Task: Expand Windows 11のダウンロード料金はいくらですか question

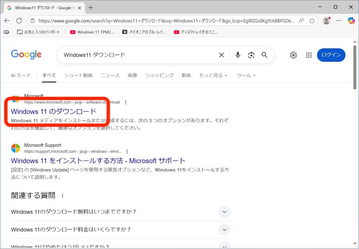Action: [224, 230]
